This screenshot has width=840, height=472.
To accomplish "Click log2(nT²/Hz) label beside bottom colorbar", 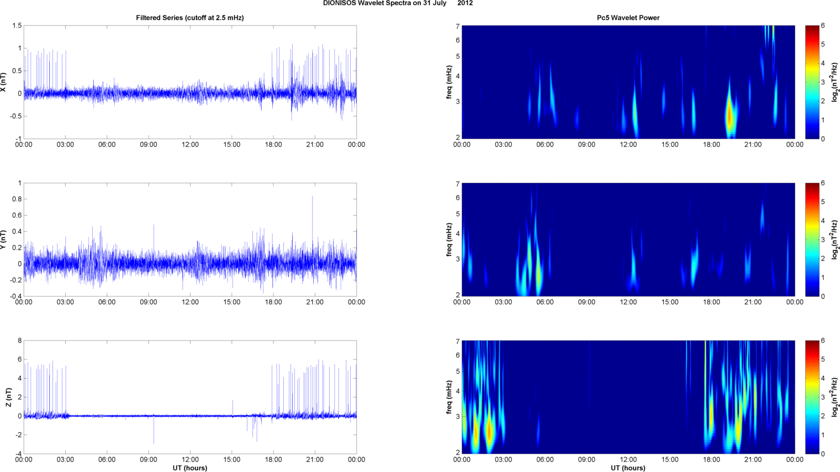I will (x=835, y=397).
